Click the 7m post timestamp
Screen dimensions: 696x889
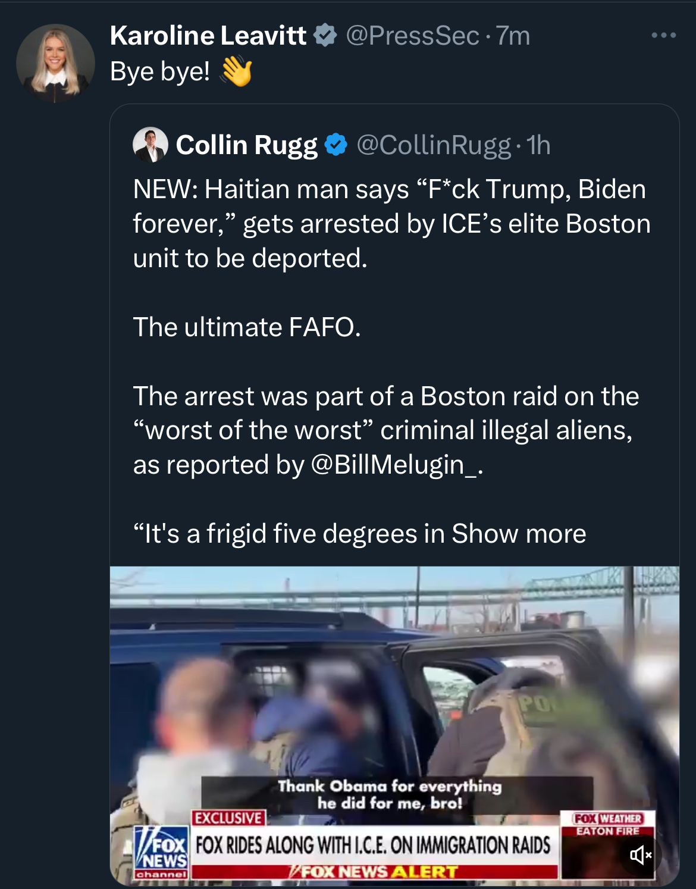point(513,36)
